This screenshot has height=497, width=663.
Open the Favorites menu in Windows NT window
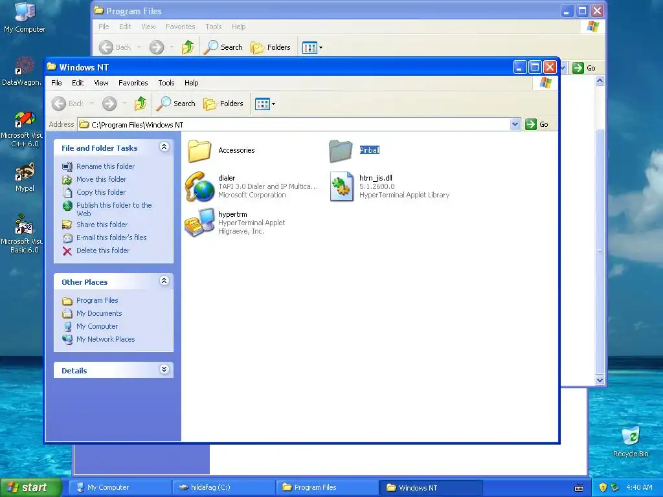[133, 83]
